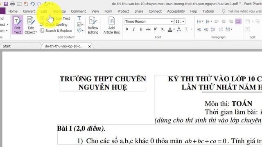Open the Share ribbon tab
This screenshot has height=147, width=262.
click(139, 11)
